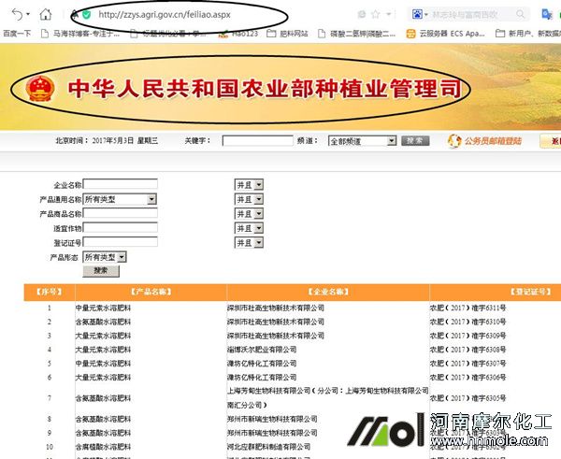Click the 企业名称 input field
The width and height of the screenshot is (561, 459).
pos(120,185)
